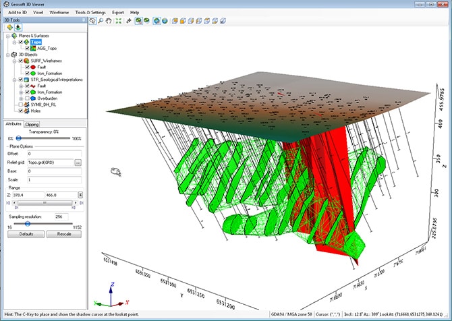The width and height of the screenshot is (452, 321).
Task: Click the 3D Tools panel pin icon
Action: tap(84, 20)
